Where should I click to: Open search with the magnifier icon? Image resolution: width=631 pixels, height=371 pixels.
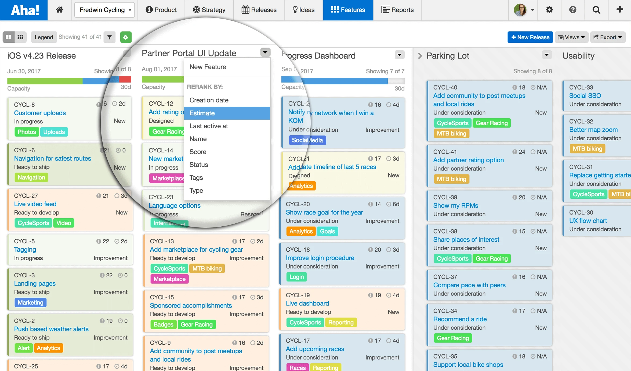tap(596, 10)
